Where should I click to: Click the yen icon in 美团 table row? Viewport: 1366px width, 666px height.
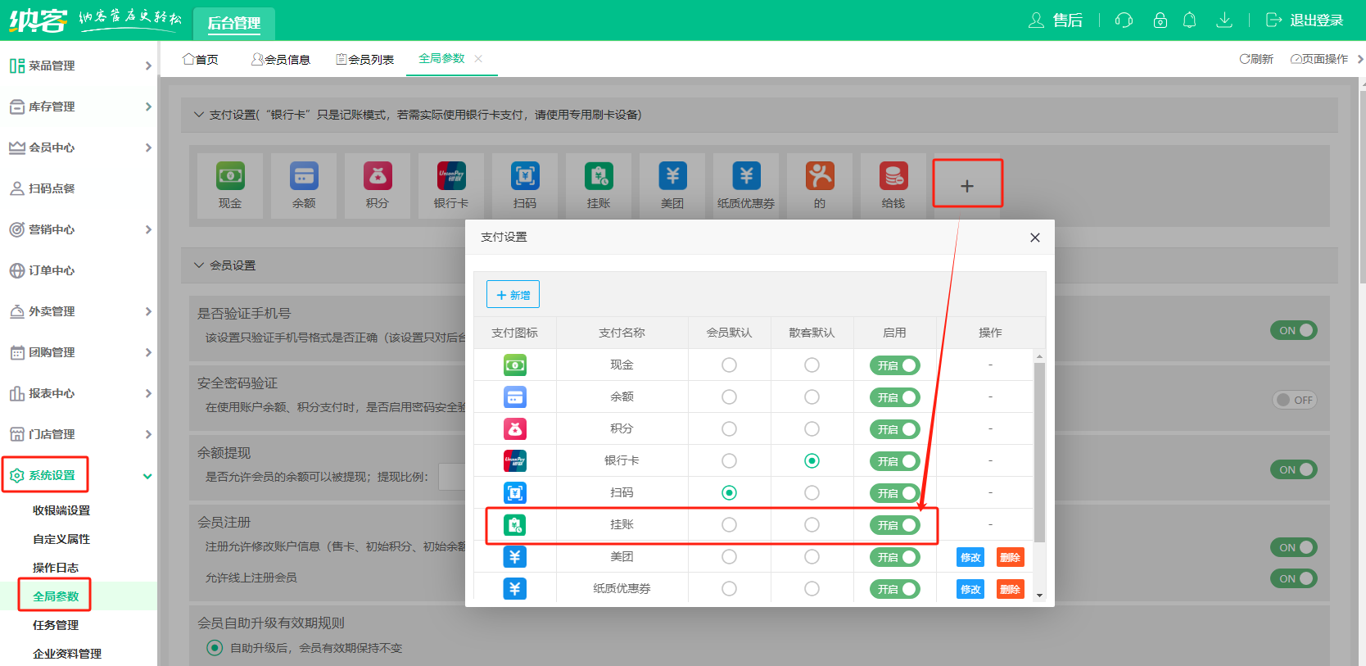515,557
